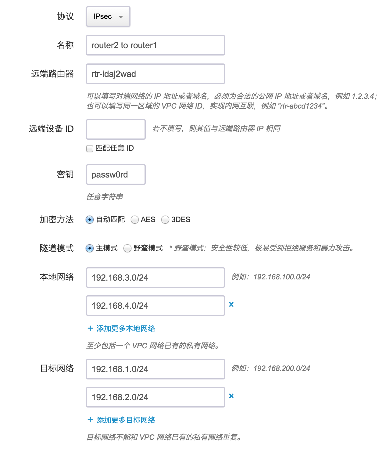Focus the 名称 field with router2 to router1
Image resolution: width=386 pixels, height=449 pixels.
(x=155, y=45)
